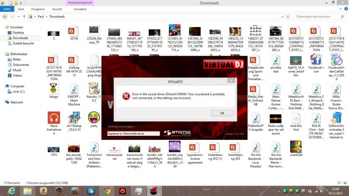
Task: Open the Freigeben ribbon tab
Action: [38, 9]
